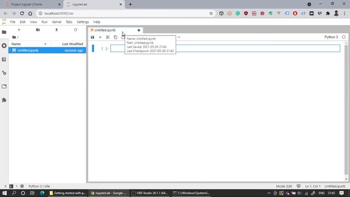Sort files by Name column
Viewport: 350px width, 197px height.
(x=30, y=44)
